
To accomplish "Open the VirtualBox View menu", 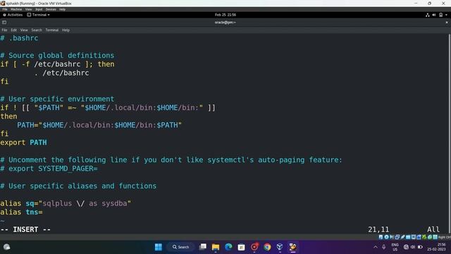I will tap(28, 9).
